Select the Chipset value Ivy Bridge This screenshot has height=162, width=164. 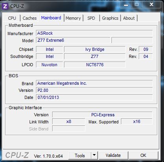coord(95,49)
